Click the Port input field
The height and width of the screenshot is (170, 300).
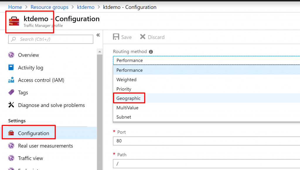207,141
